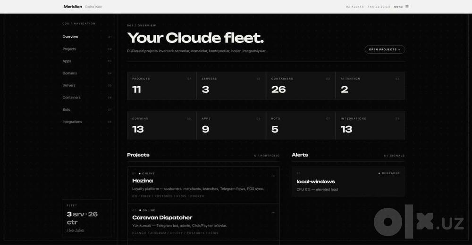Click the 'A / PORTFOLIO' label
472x245 pixels.
pos(267,156)
